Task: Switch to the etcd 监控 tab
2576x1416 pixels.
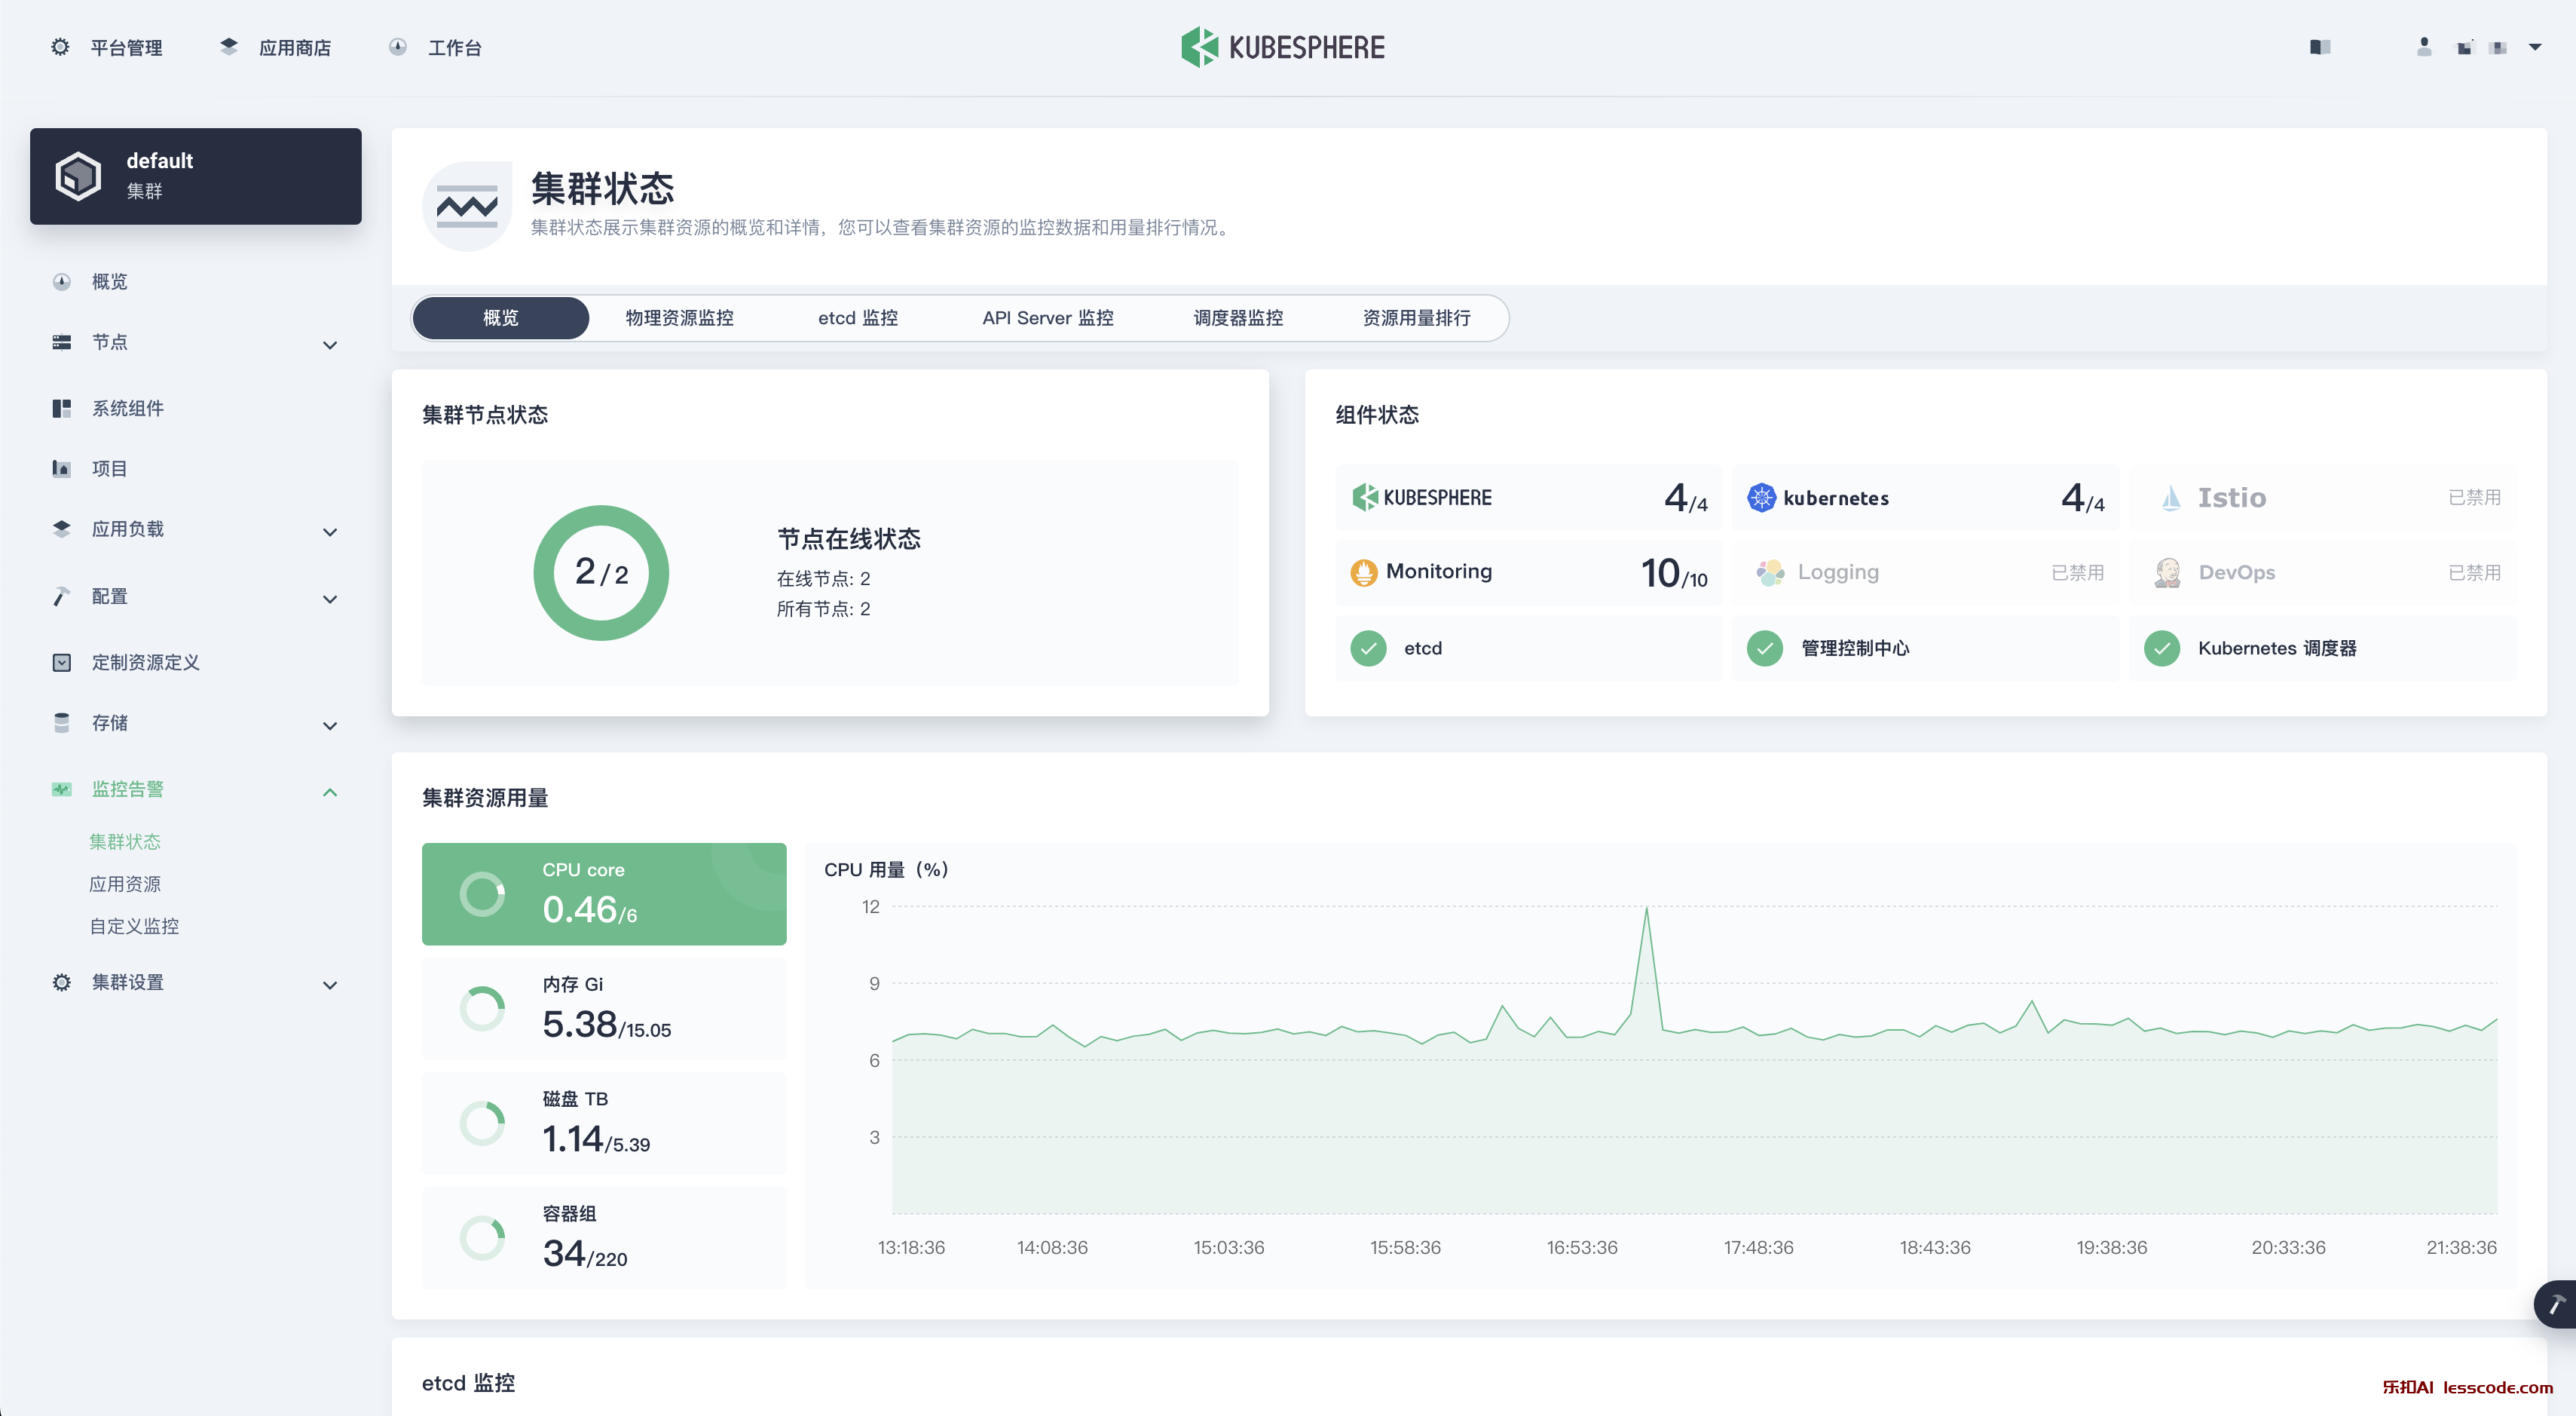Action: (x=857, y=318)
